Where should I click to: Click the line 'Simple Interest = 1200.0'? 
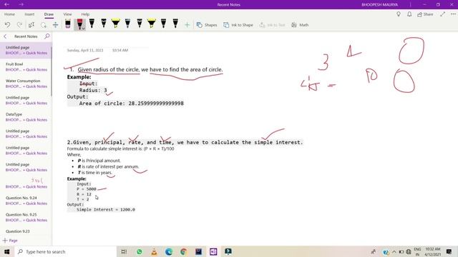106,209
